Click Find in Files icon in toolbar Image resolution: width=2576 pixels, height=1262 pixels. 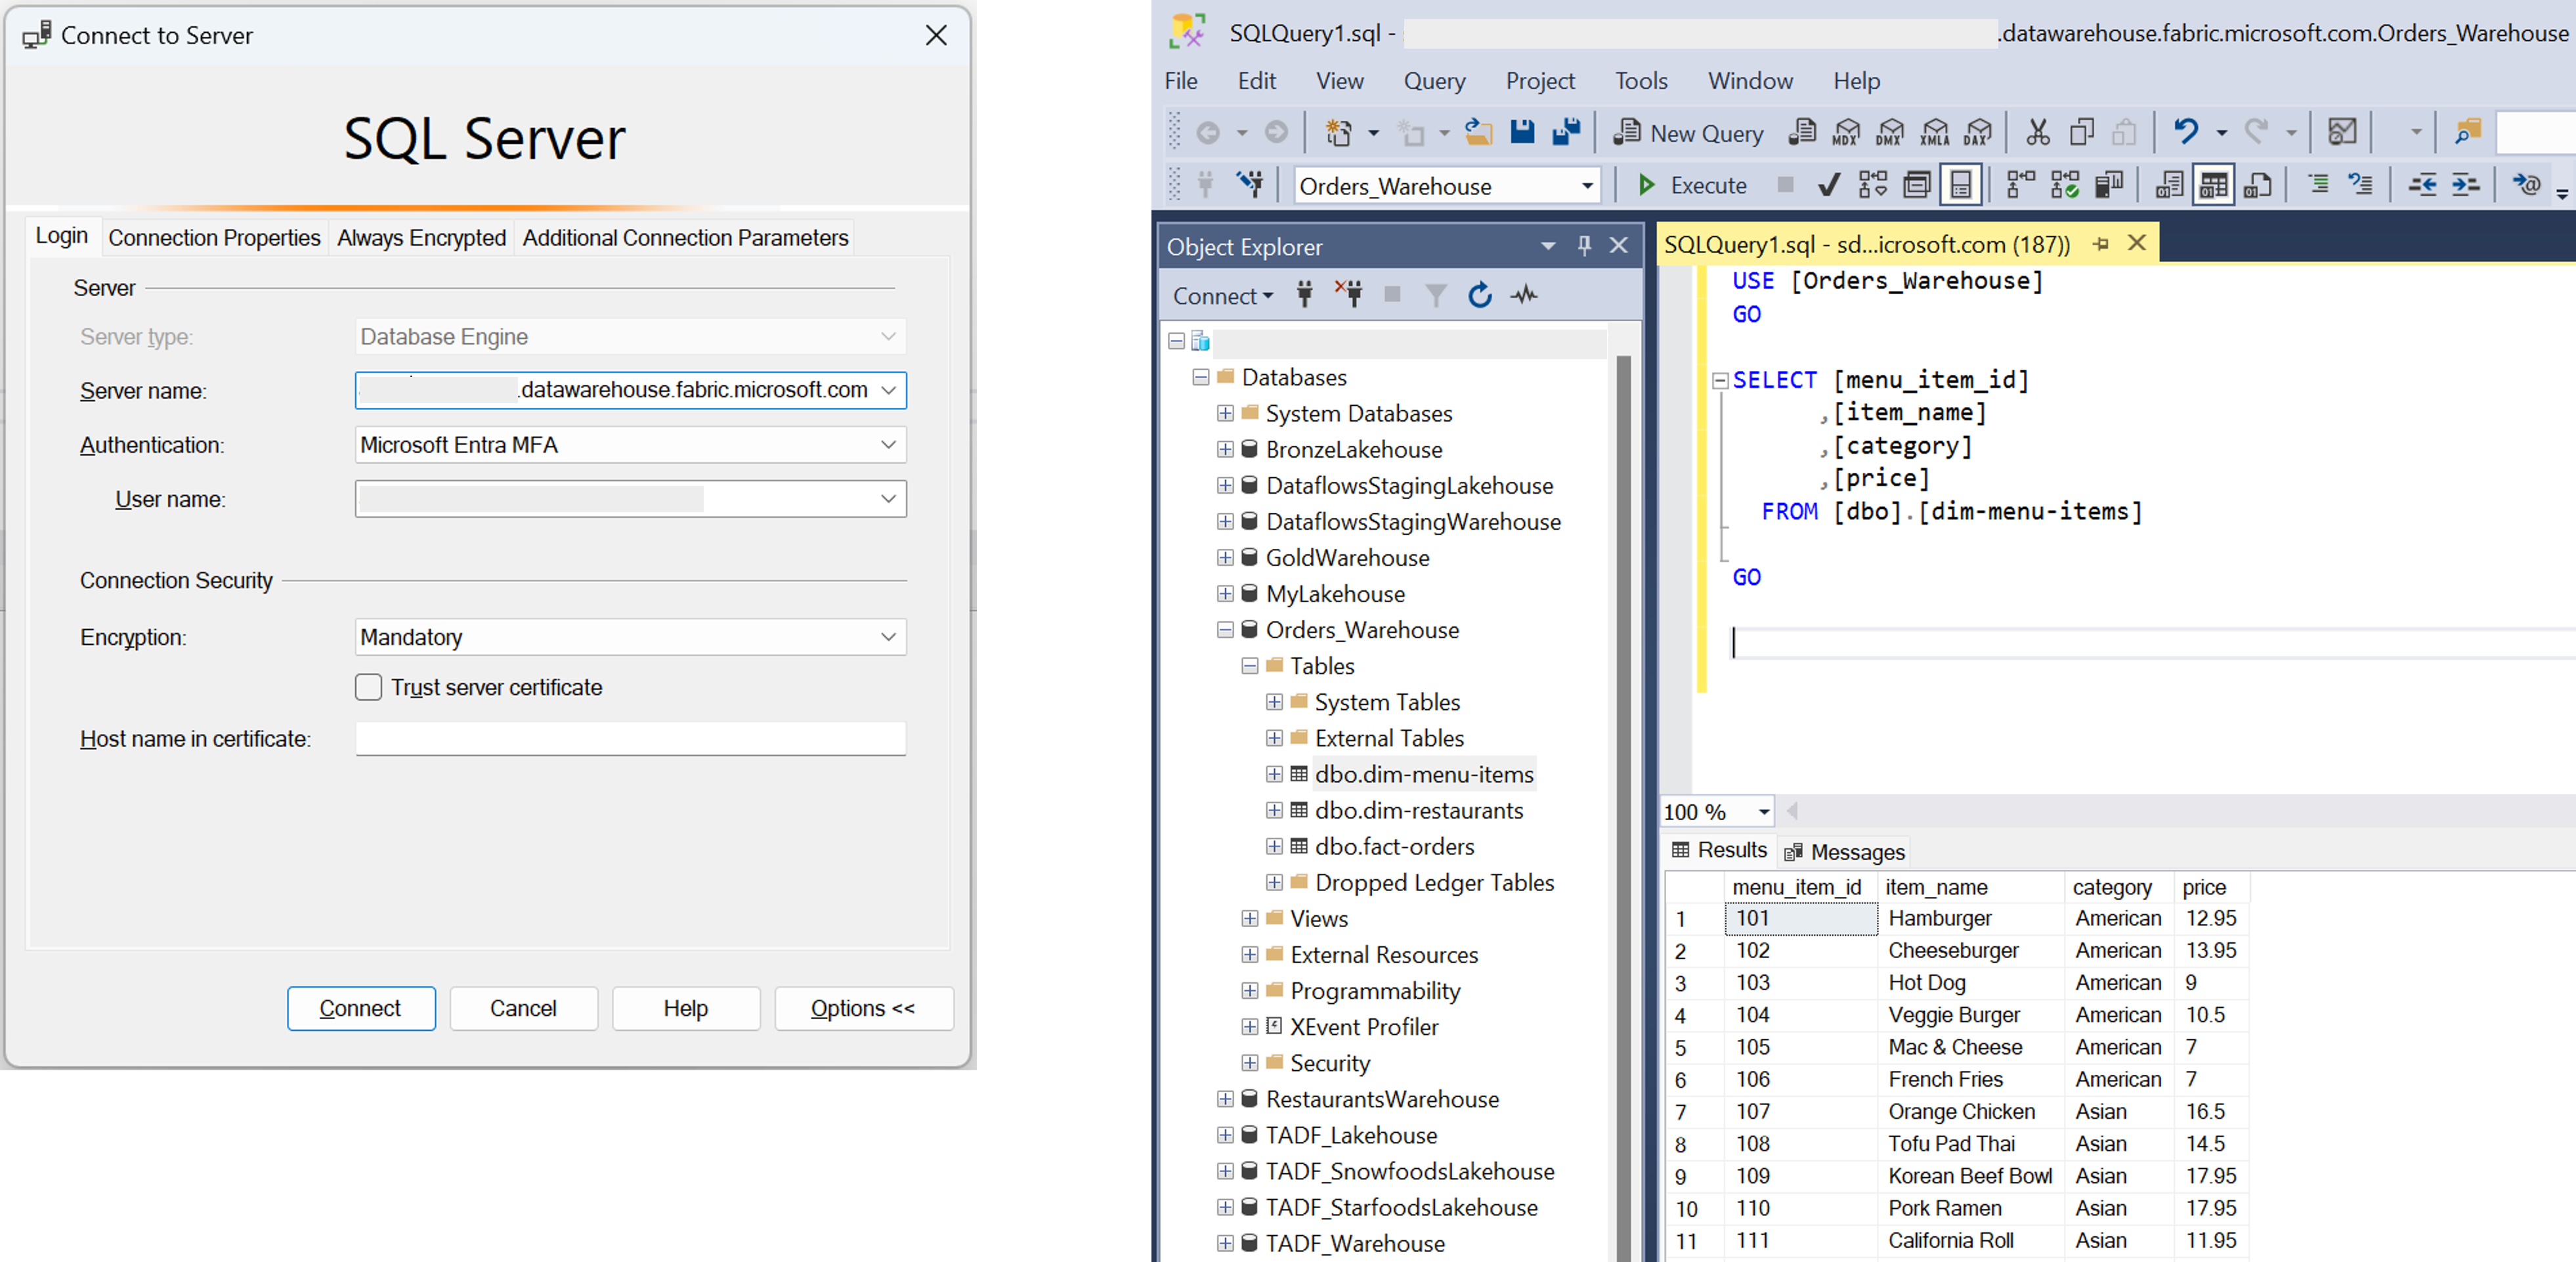(2468, 132)
